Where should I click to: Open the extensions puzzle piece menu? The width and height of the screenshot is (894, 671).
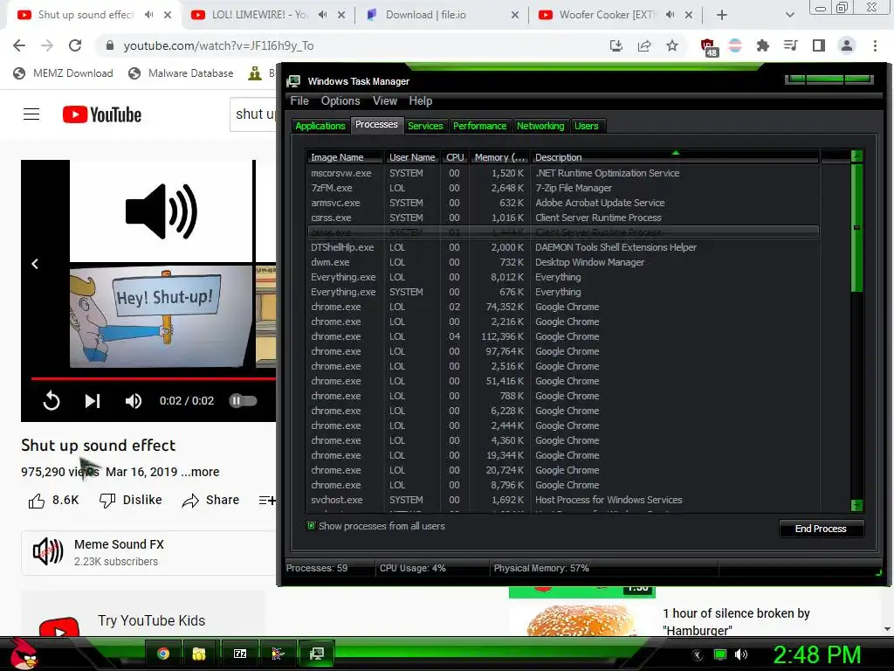tap(763, 45)
